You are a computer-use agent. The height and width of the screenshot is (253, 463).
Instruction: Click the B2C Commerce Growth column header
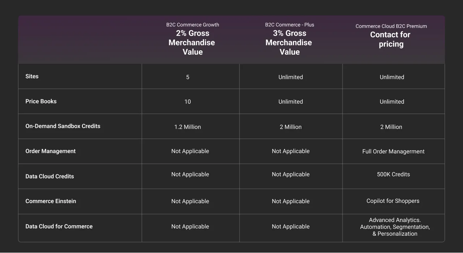(x=192, y=25)
